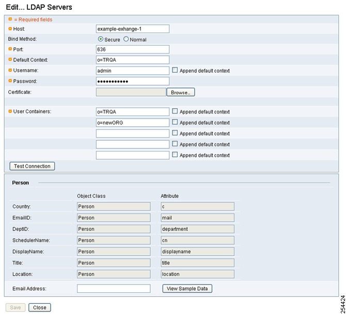
Task: Check Append default context next to Username
Action: click(175, 70)
